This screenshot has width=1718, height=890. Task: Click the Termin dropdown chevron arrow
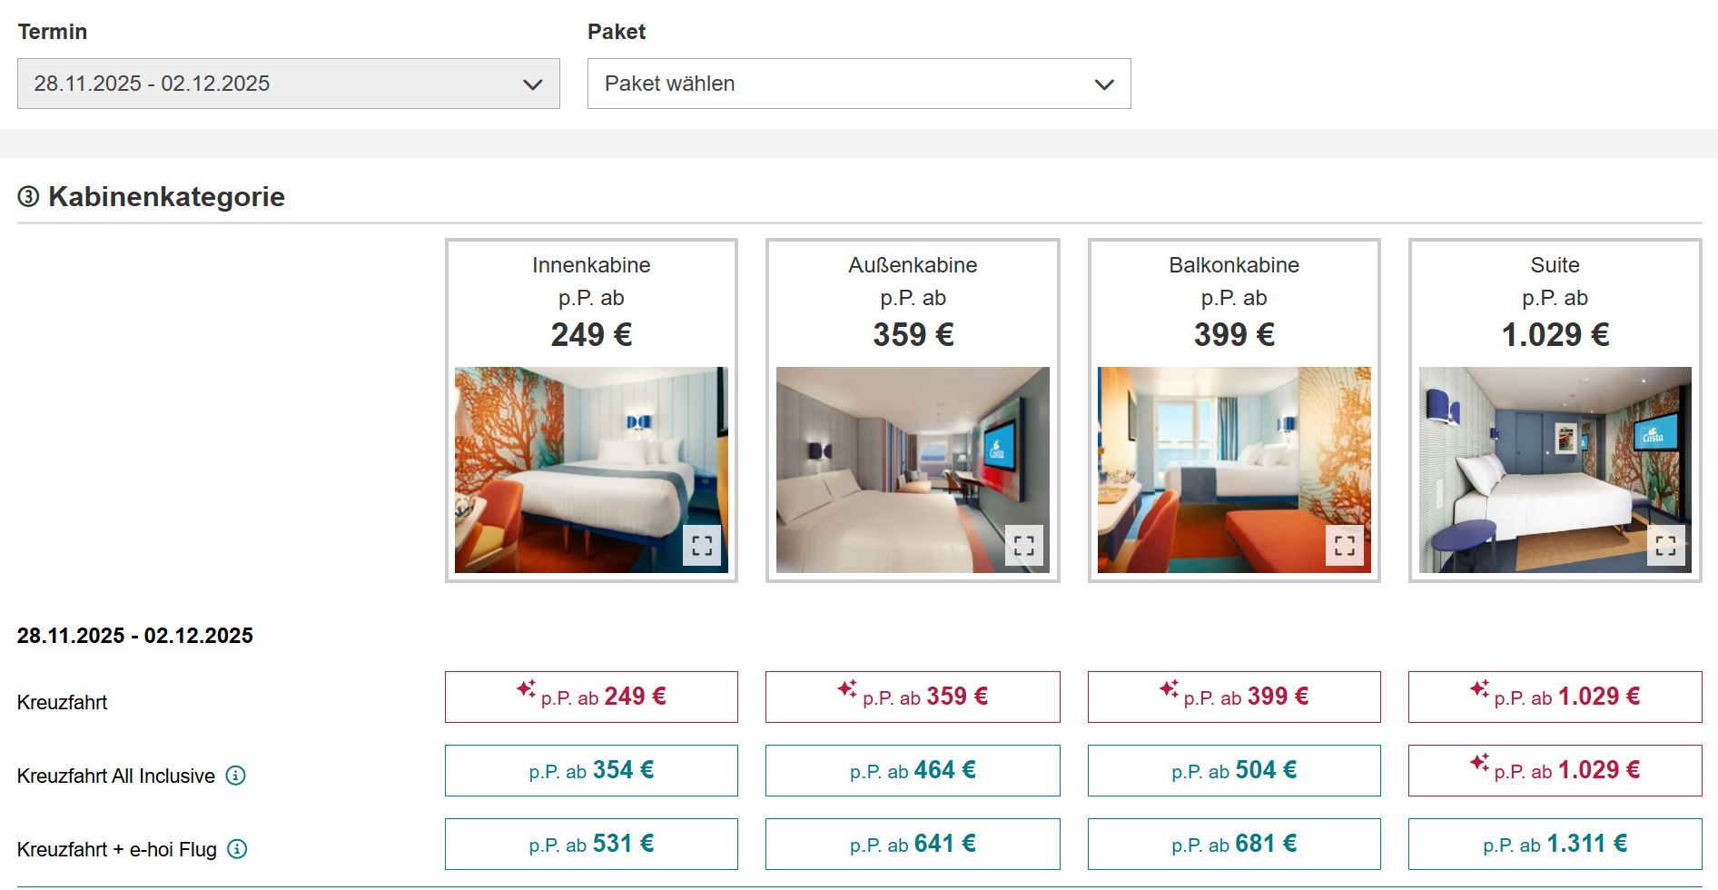pyautogui.click(x=533, y=84)
